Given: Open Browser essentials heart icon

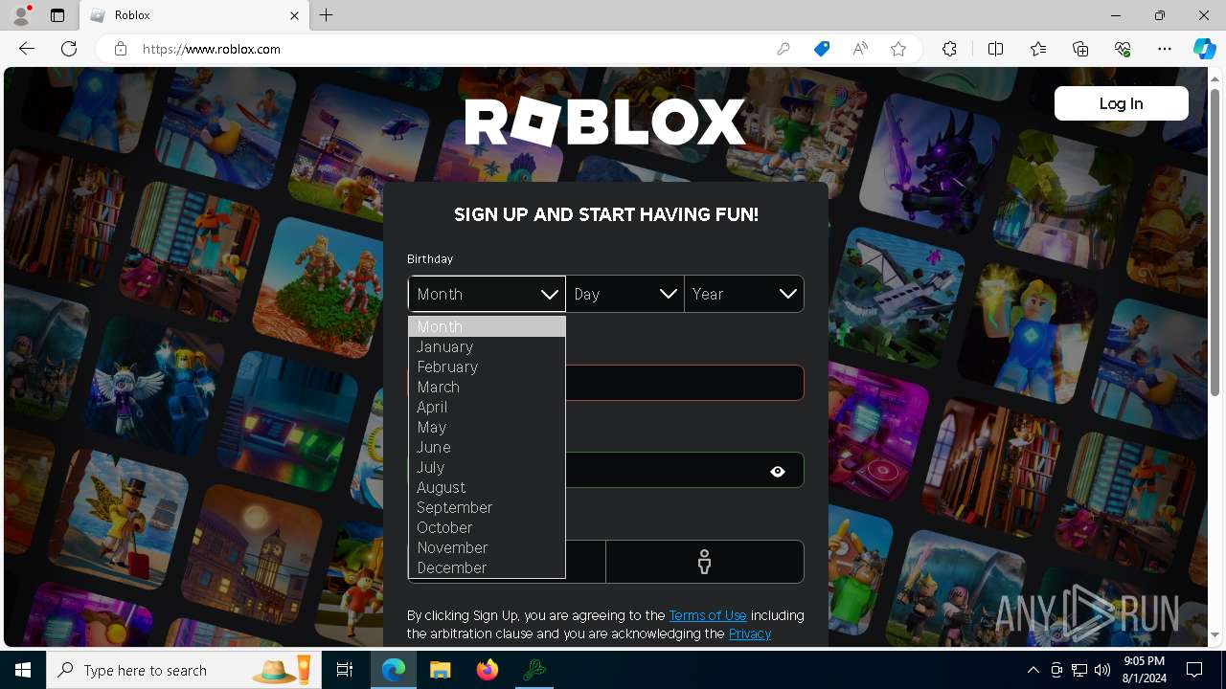Looking at the screenshot, I should (x=1123, y=49).
